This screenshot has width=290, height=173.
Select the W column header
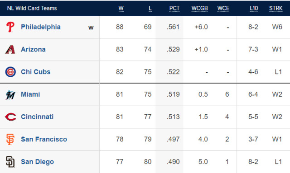pos(121,8)
